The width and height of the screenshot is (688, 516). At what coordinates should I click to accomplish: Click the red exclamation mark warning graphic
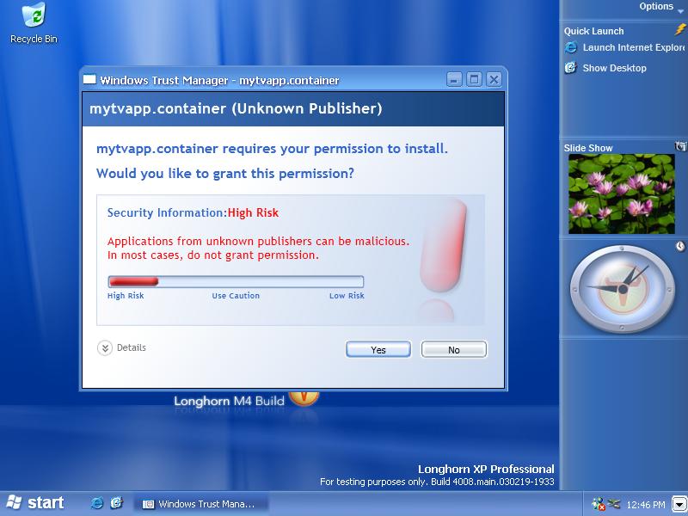[x=441, y=259]
